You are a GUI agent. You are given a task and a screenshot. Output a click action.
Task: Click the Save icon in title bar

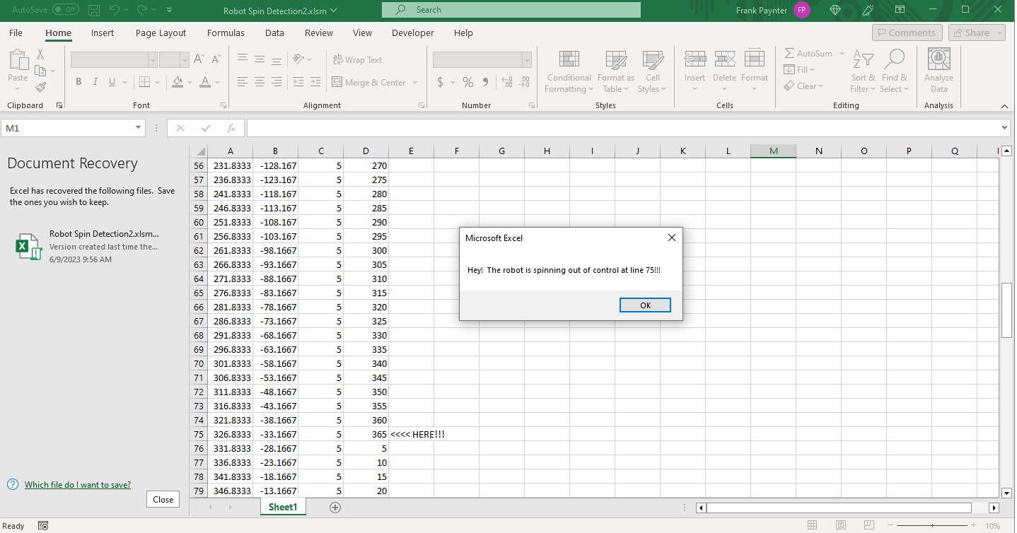tap(95, 10)
